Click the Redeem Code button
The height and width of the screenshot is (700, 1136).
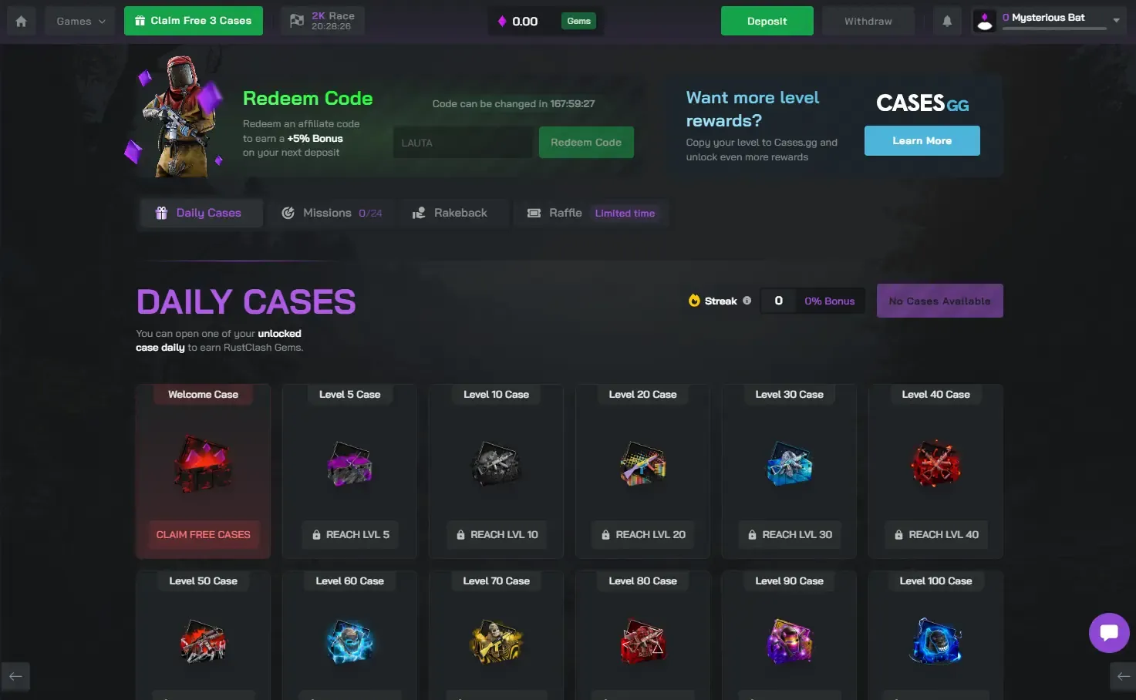tap(586, 142)
